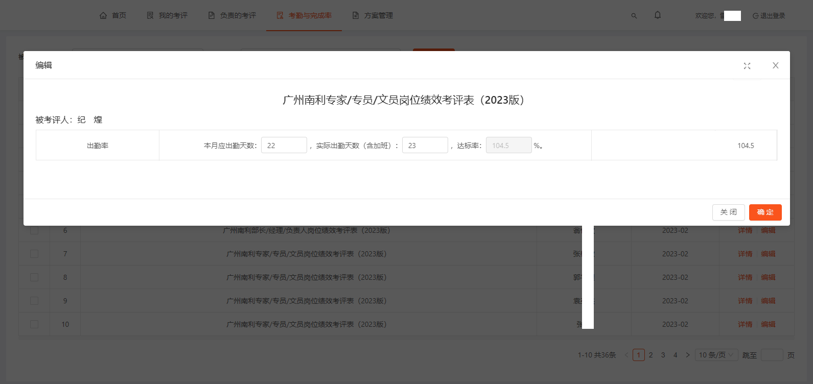Click the search magnifier icon in header
Screen dimensions: 813x384
(634, 16)
